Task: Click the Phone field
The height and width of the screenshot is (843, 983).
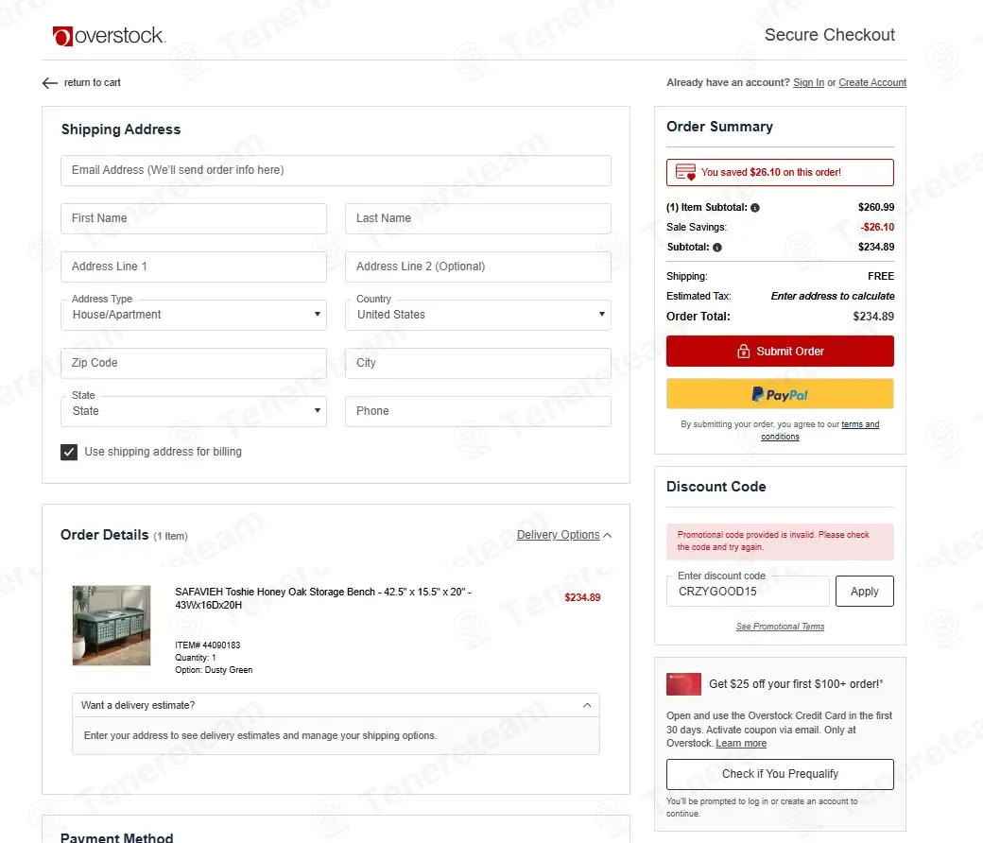Action: pyautogui.click(x=477, y=412)
